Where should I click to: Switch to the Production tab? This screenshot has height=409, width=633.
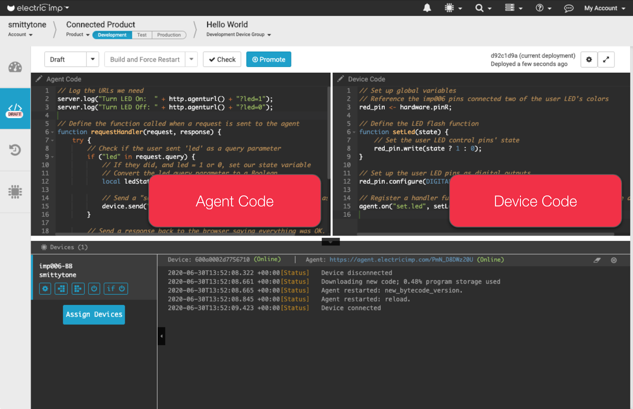coord(169,35)
